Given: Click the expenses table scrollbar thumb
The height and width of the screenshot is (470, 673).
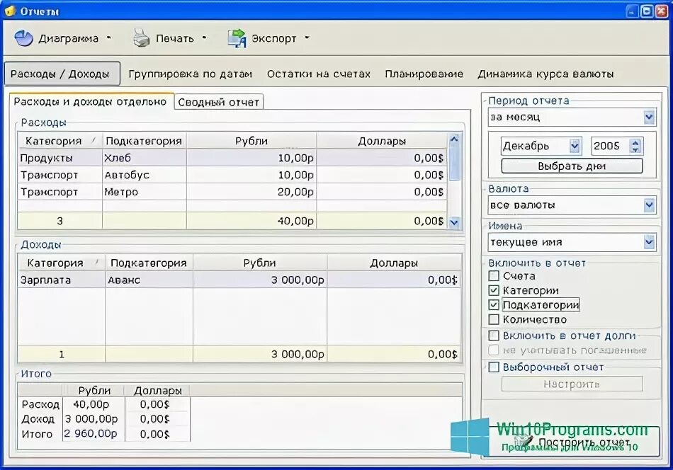Looking at the screenshot, I should click(x=454, y=163).
